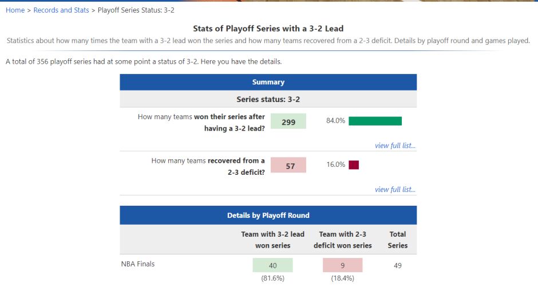Click the 49 total series value
The image size is (538, 286).
click(398, 265)
